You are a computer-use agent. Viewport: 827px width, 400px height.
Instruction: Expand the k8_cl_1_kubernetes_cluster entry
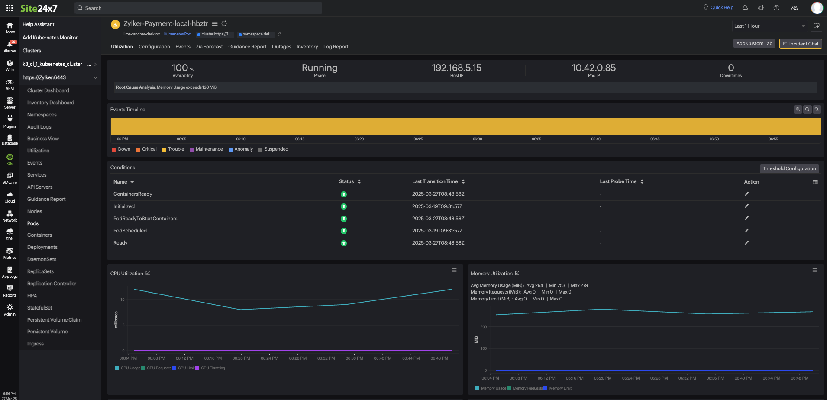[x=95, y=64]
